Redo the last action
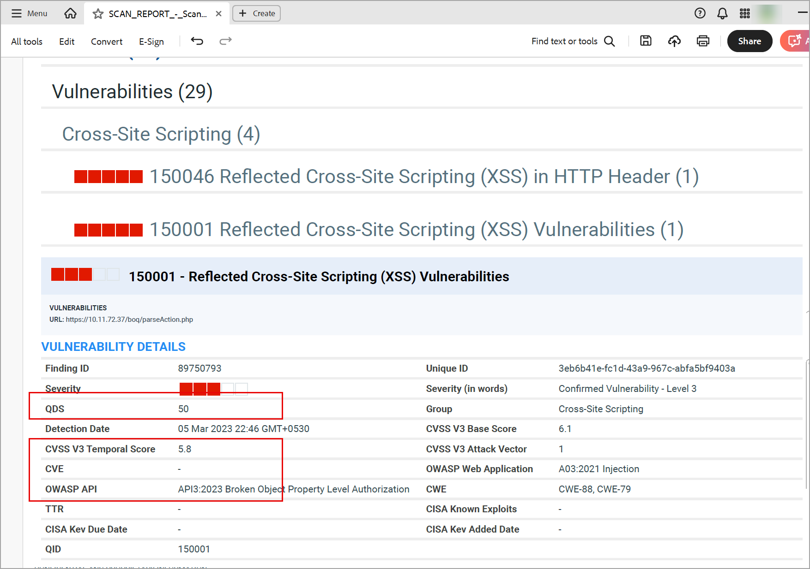Image resolution: width=810 pixels, height=569 pixels. click(225, 41)
